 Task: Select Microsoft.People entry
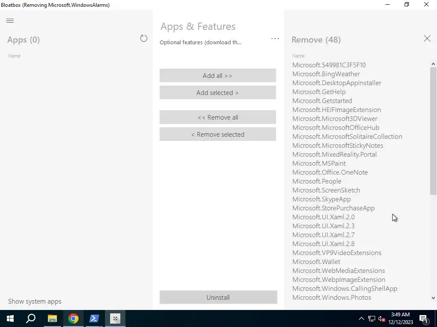point(317,181)
